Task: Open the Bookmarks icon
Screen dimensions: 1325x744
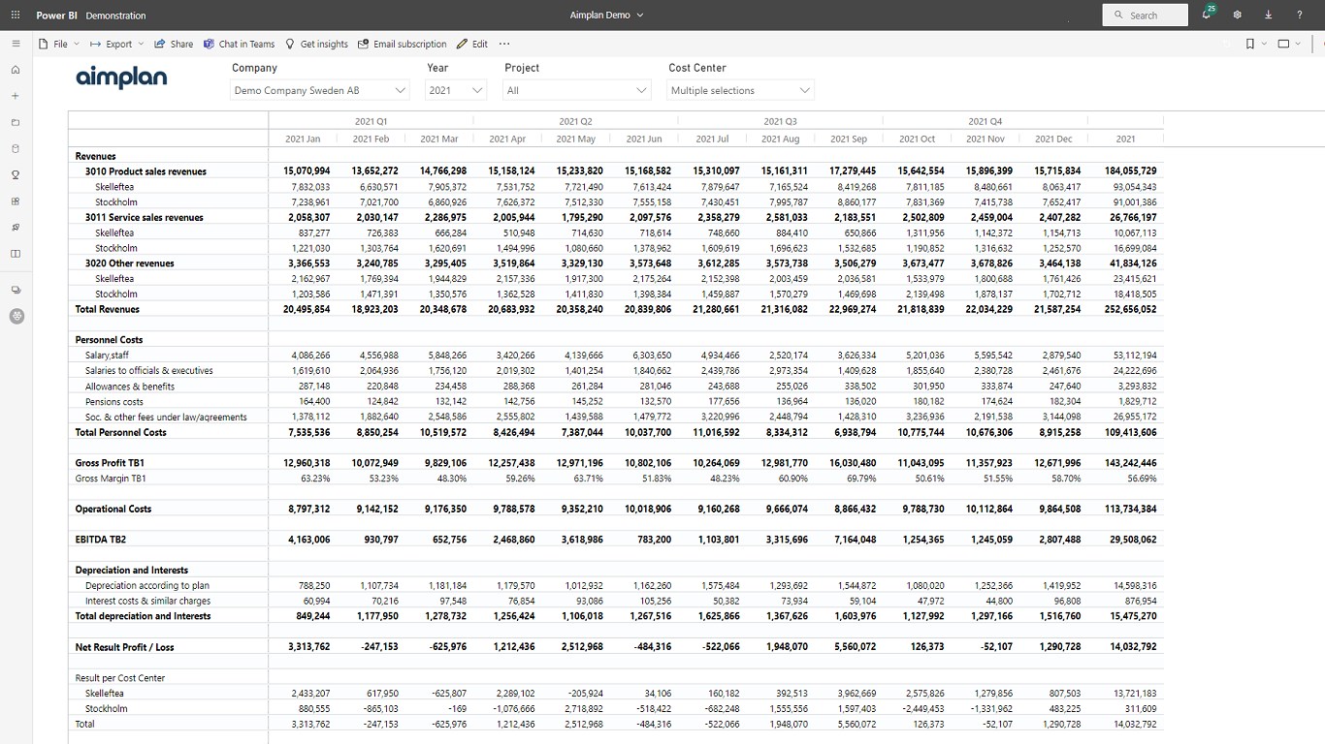Action: [x=1250, y=44]
